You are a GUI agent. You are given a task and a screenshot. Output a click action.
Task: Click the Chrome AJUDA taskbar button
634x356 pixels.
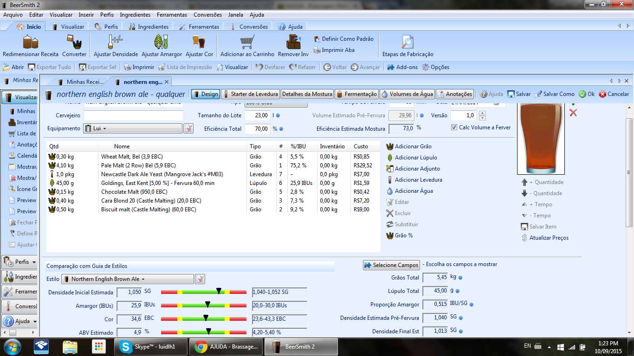(226, 346)
